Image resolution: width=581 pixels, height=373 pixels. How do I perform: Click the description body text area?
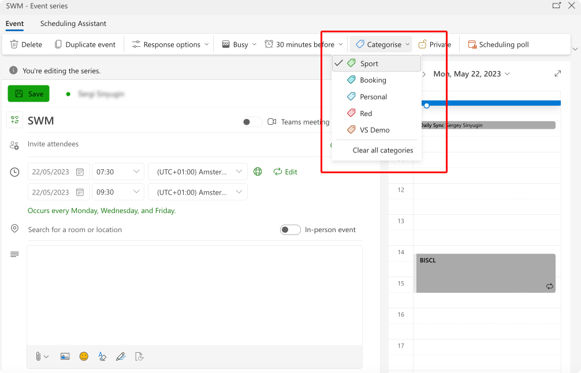pyautogui.click(x=195, y=296)
